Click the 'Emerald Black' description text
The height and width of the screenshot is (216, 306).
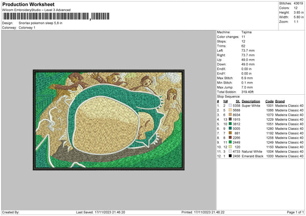(x=252, y=156)
